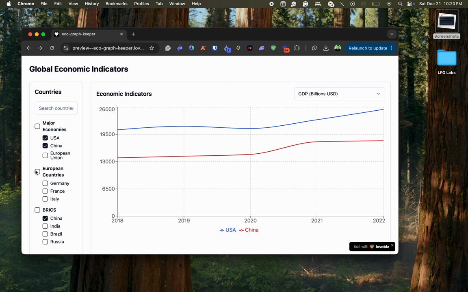Viewport: 468px width, 292px height.
Task: Click the Grammarly extension icon in toolbar
Action: coord(168,48)
